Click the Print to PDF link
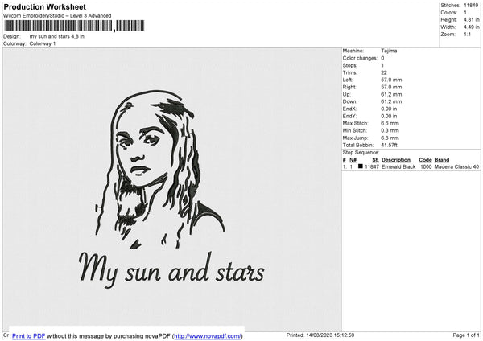483x341 pixels. pos(29,335)
